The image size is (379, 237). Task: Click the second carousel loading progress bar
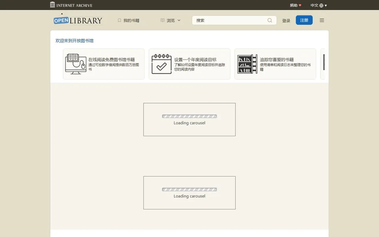[189, 190]
